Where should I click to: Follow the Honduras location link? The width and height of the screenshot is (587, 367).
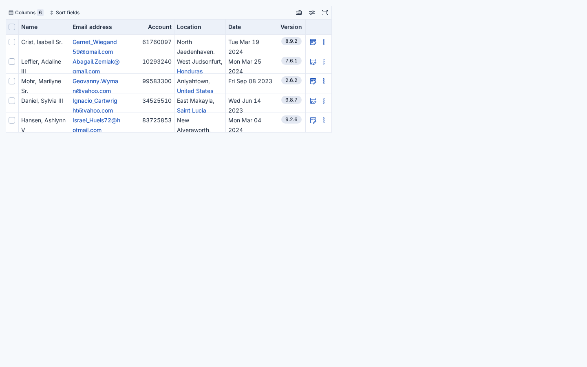click(x=190, y=71)
